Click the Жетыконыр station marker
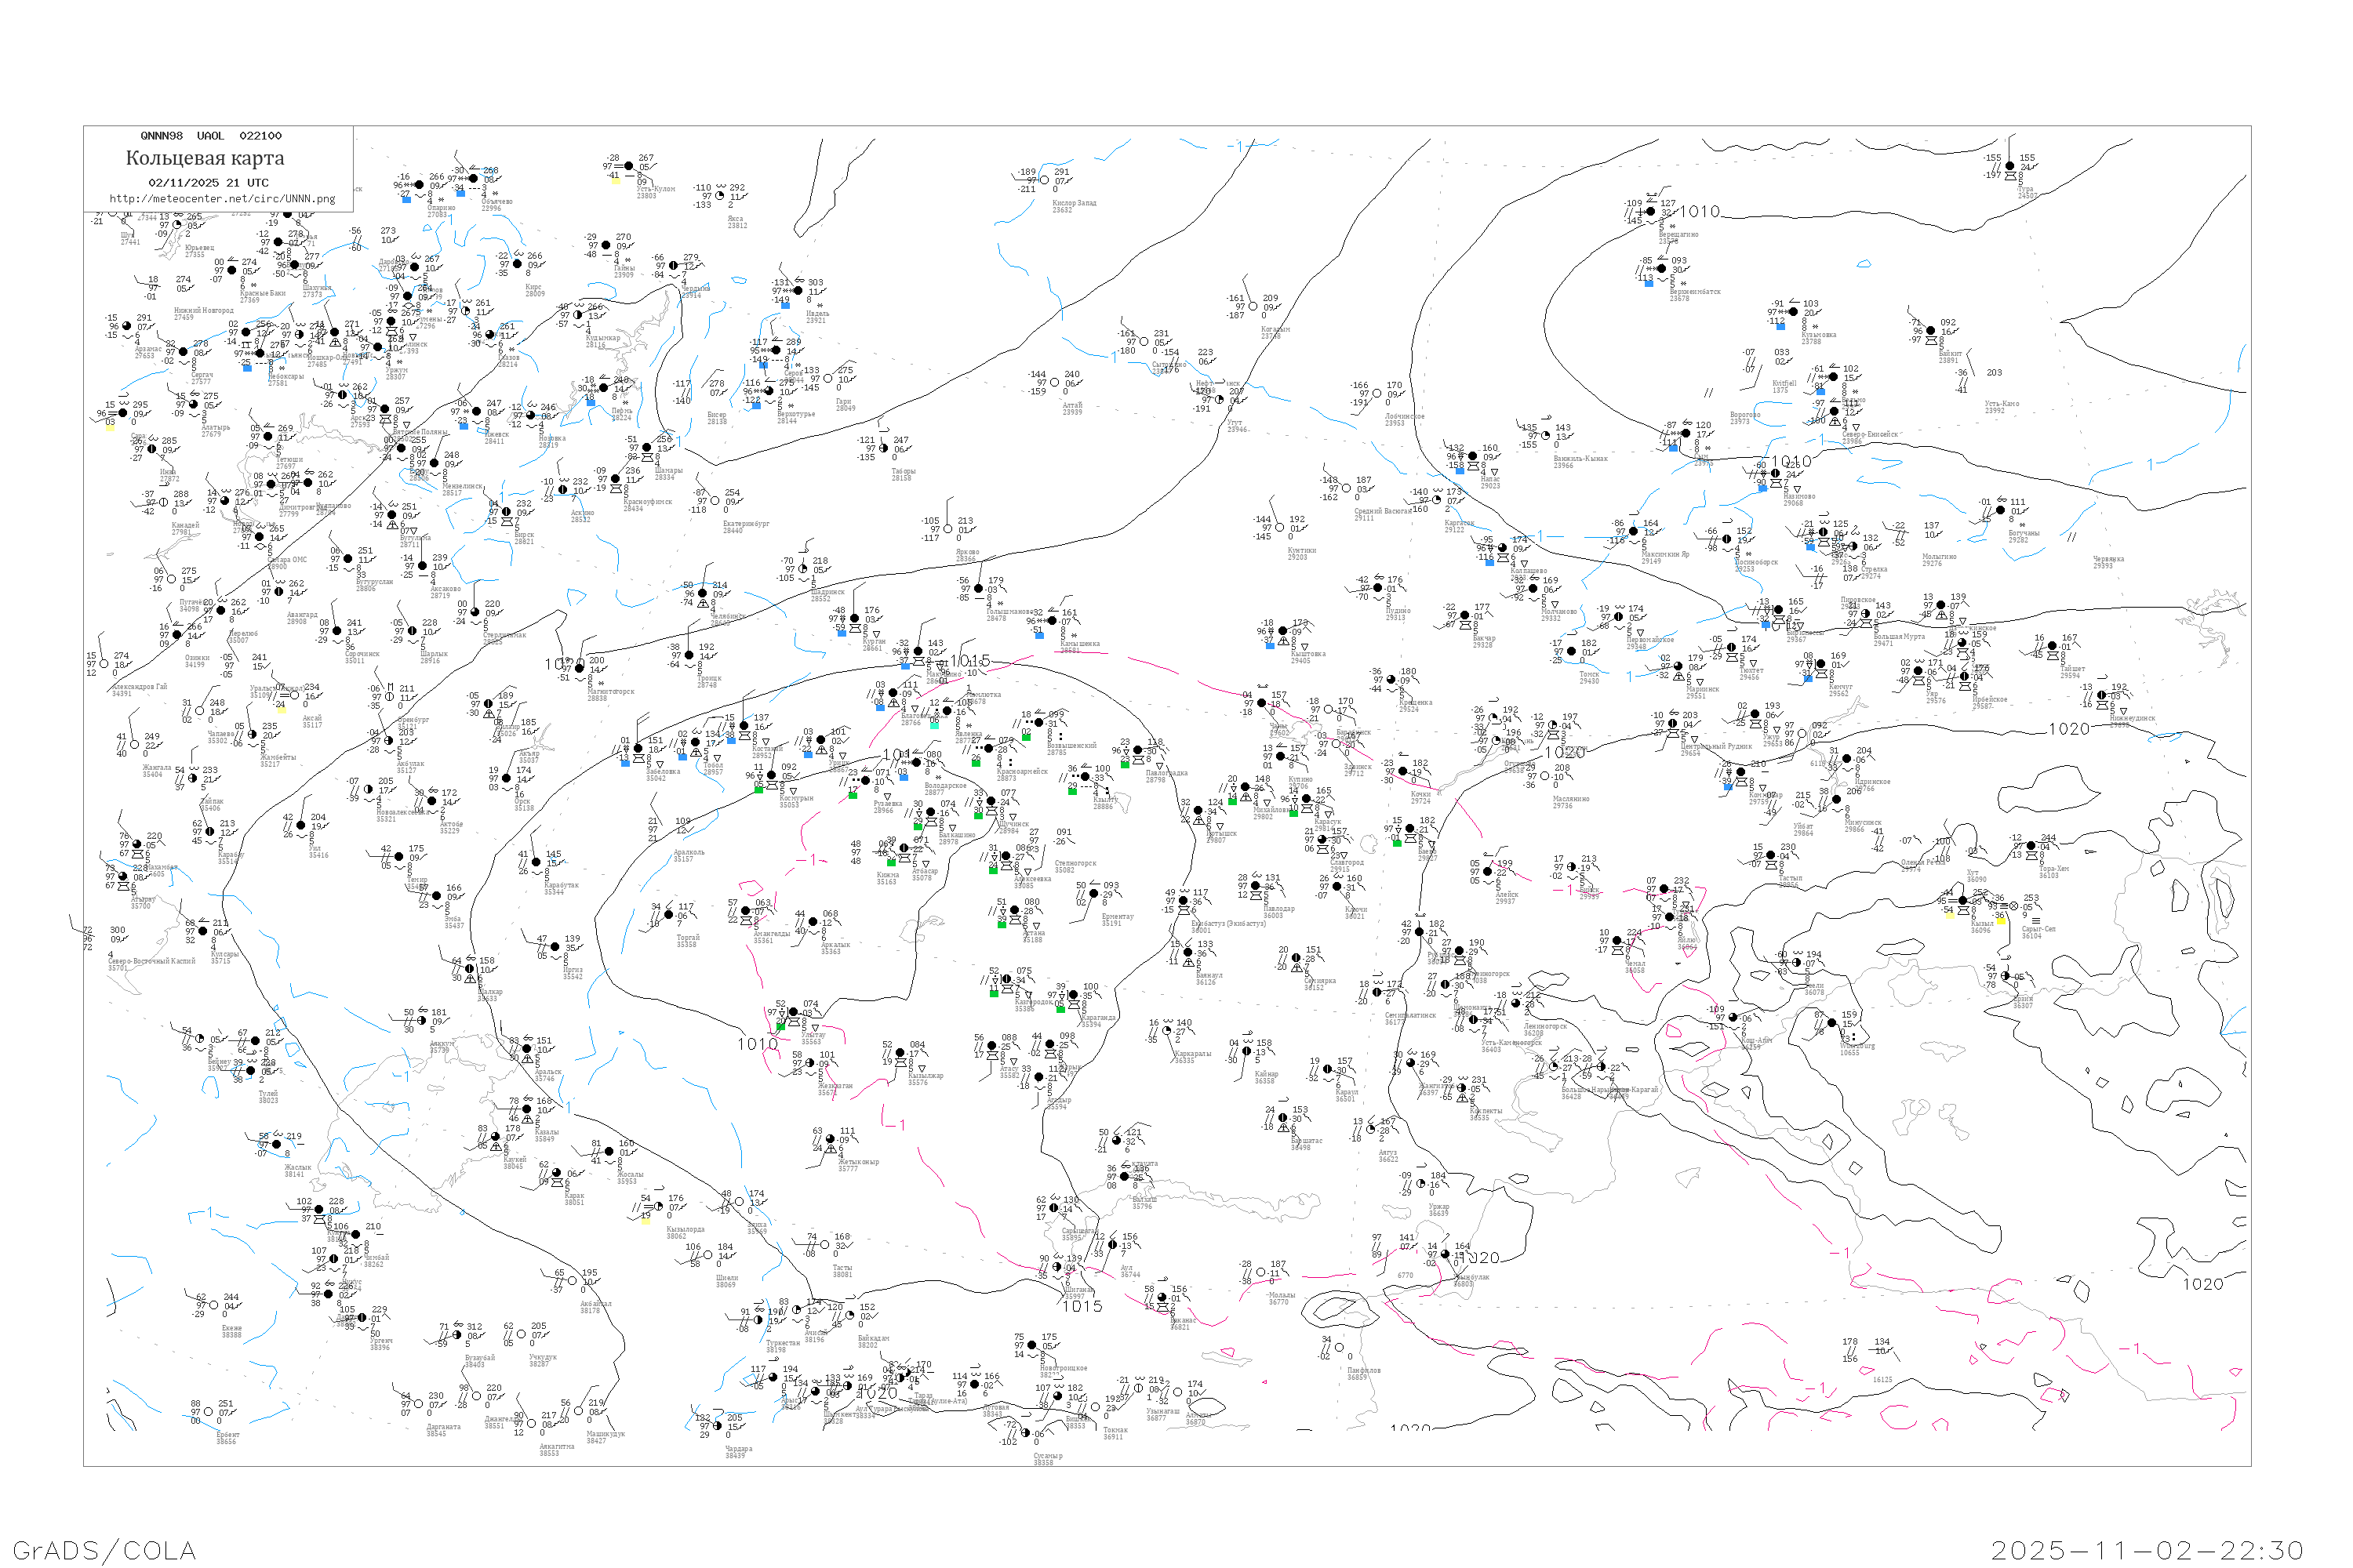This screenshot has height=1568, width=2353. point(831,1139)
